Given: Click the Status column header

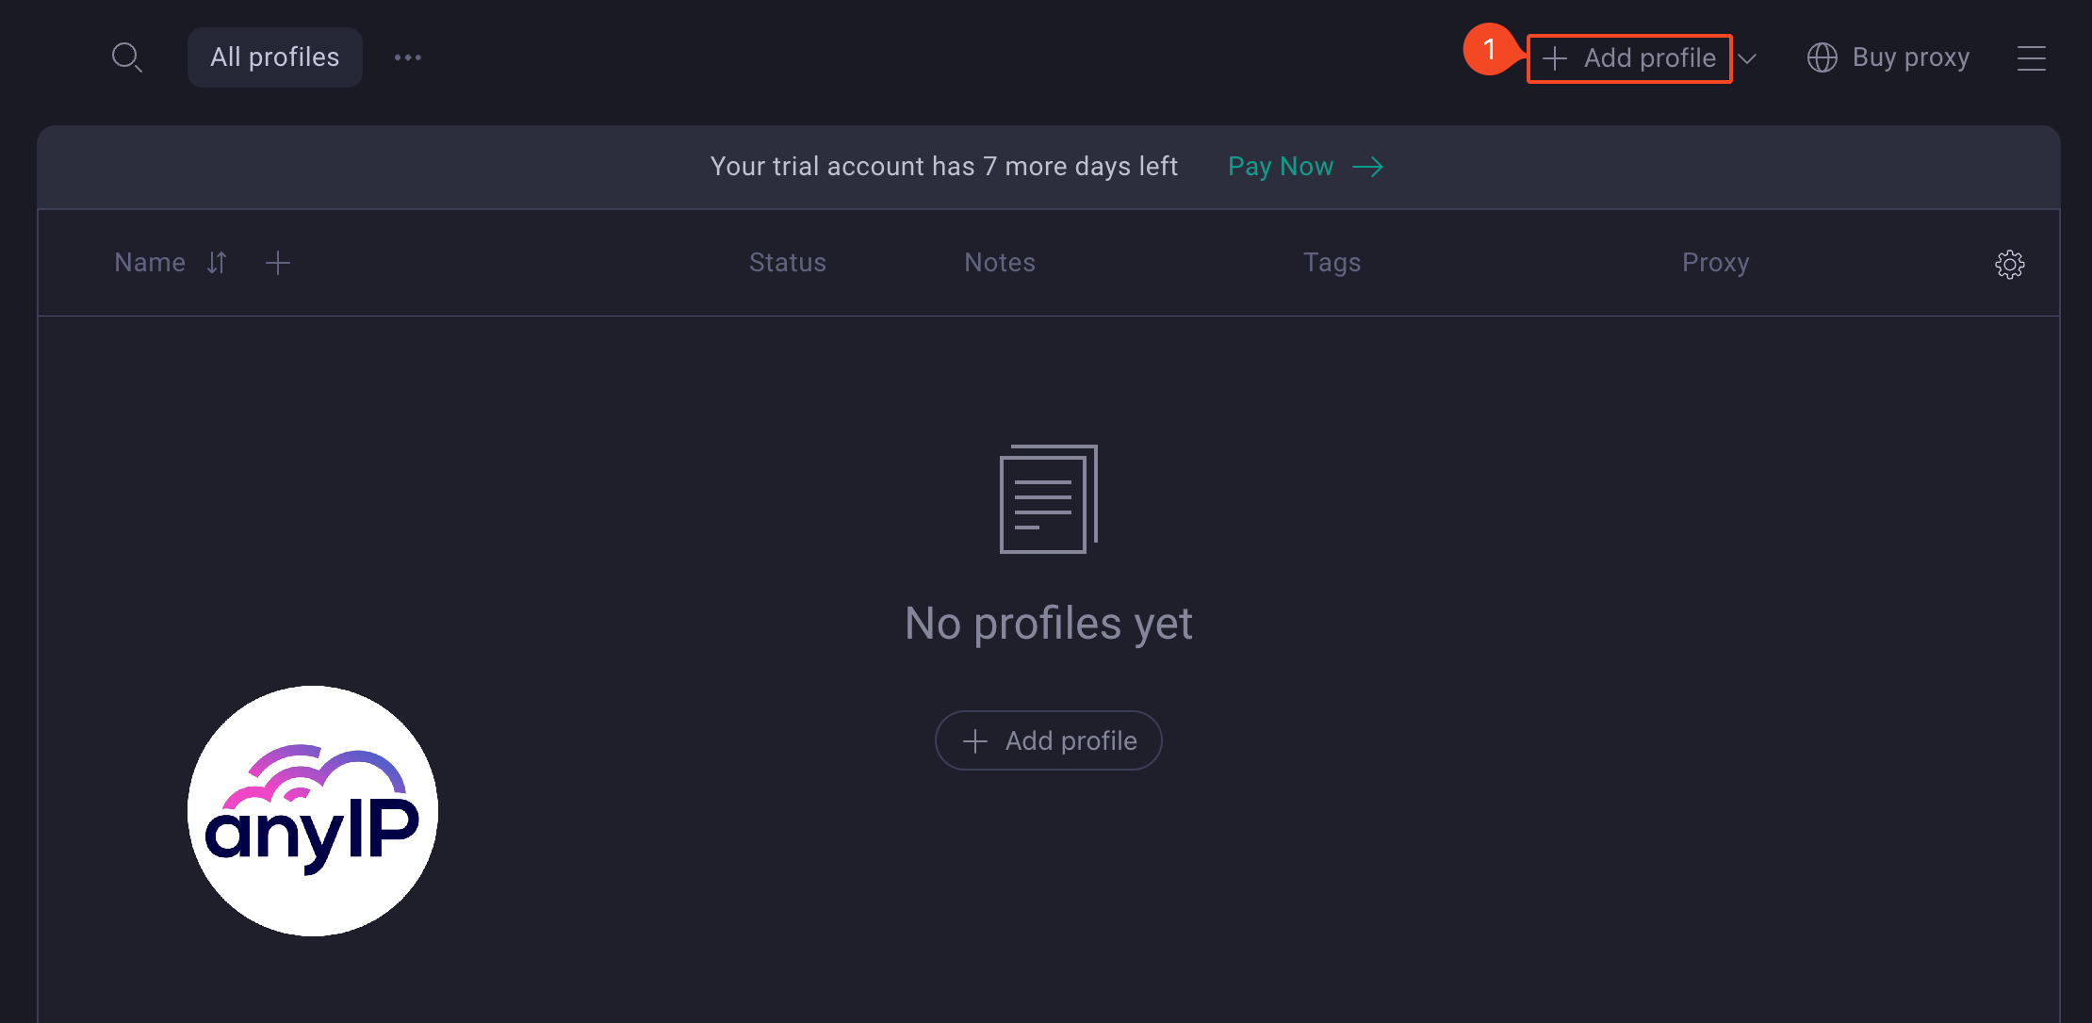Looking at the screenshot, I should pyautogui.click(x=787, y=262).
